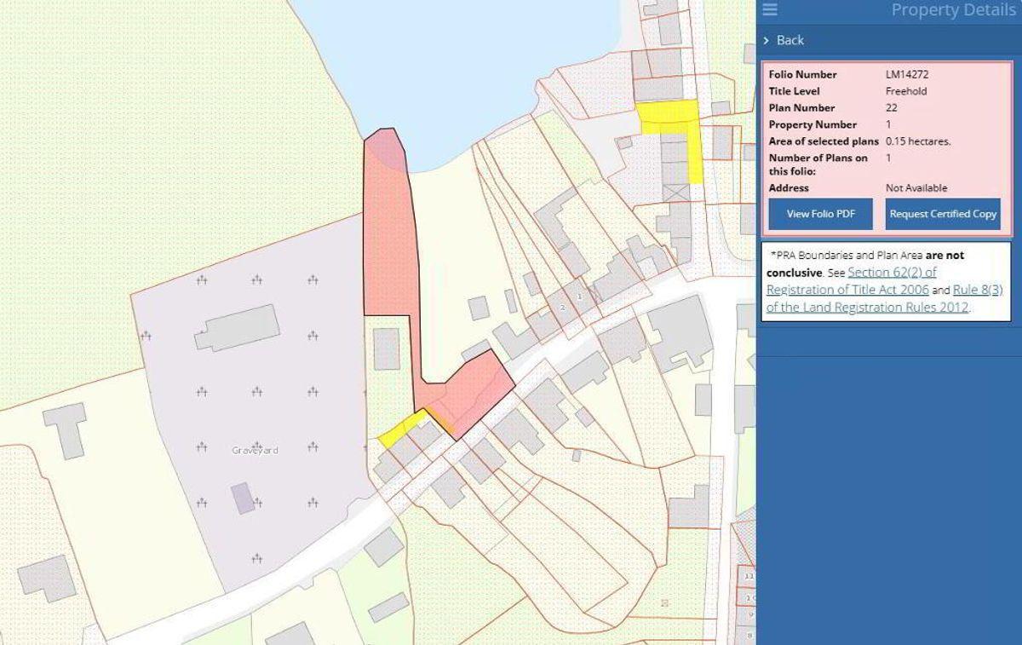1022x645 pixels.
Task: Click the Property Details panel title
Action: 956,10
